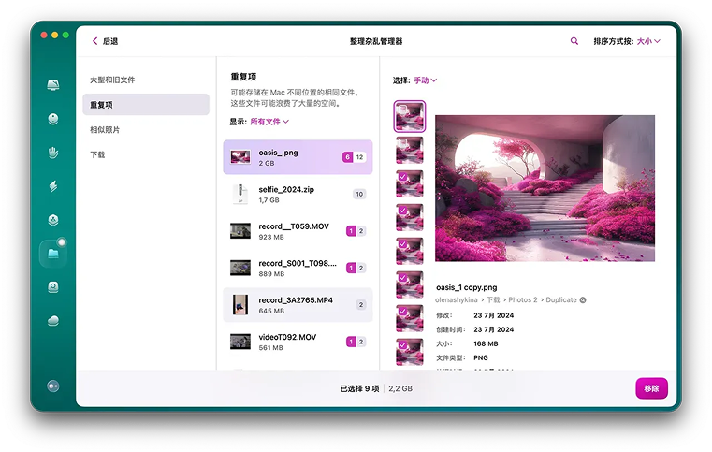Screen dimensions: 712x452
Task: Click the 12 count badge on oasis_.png
Action: (359, 157)
